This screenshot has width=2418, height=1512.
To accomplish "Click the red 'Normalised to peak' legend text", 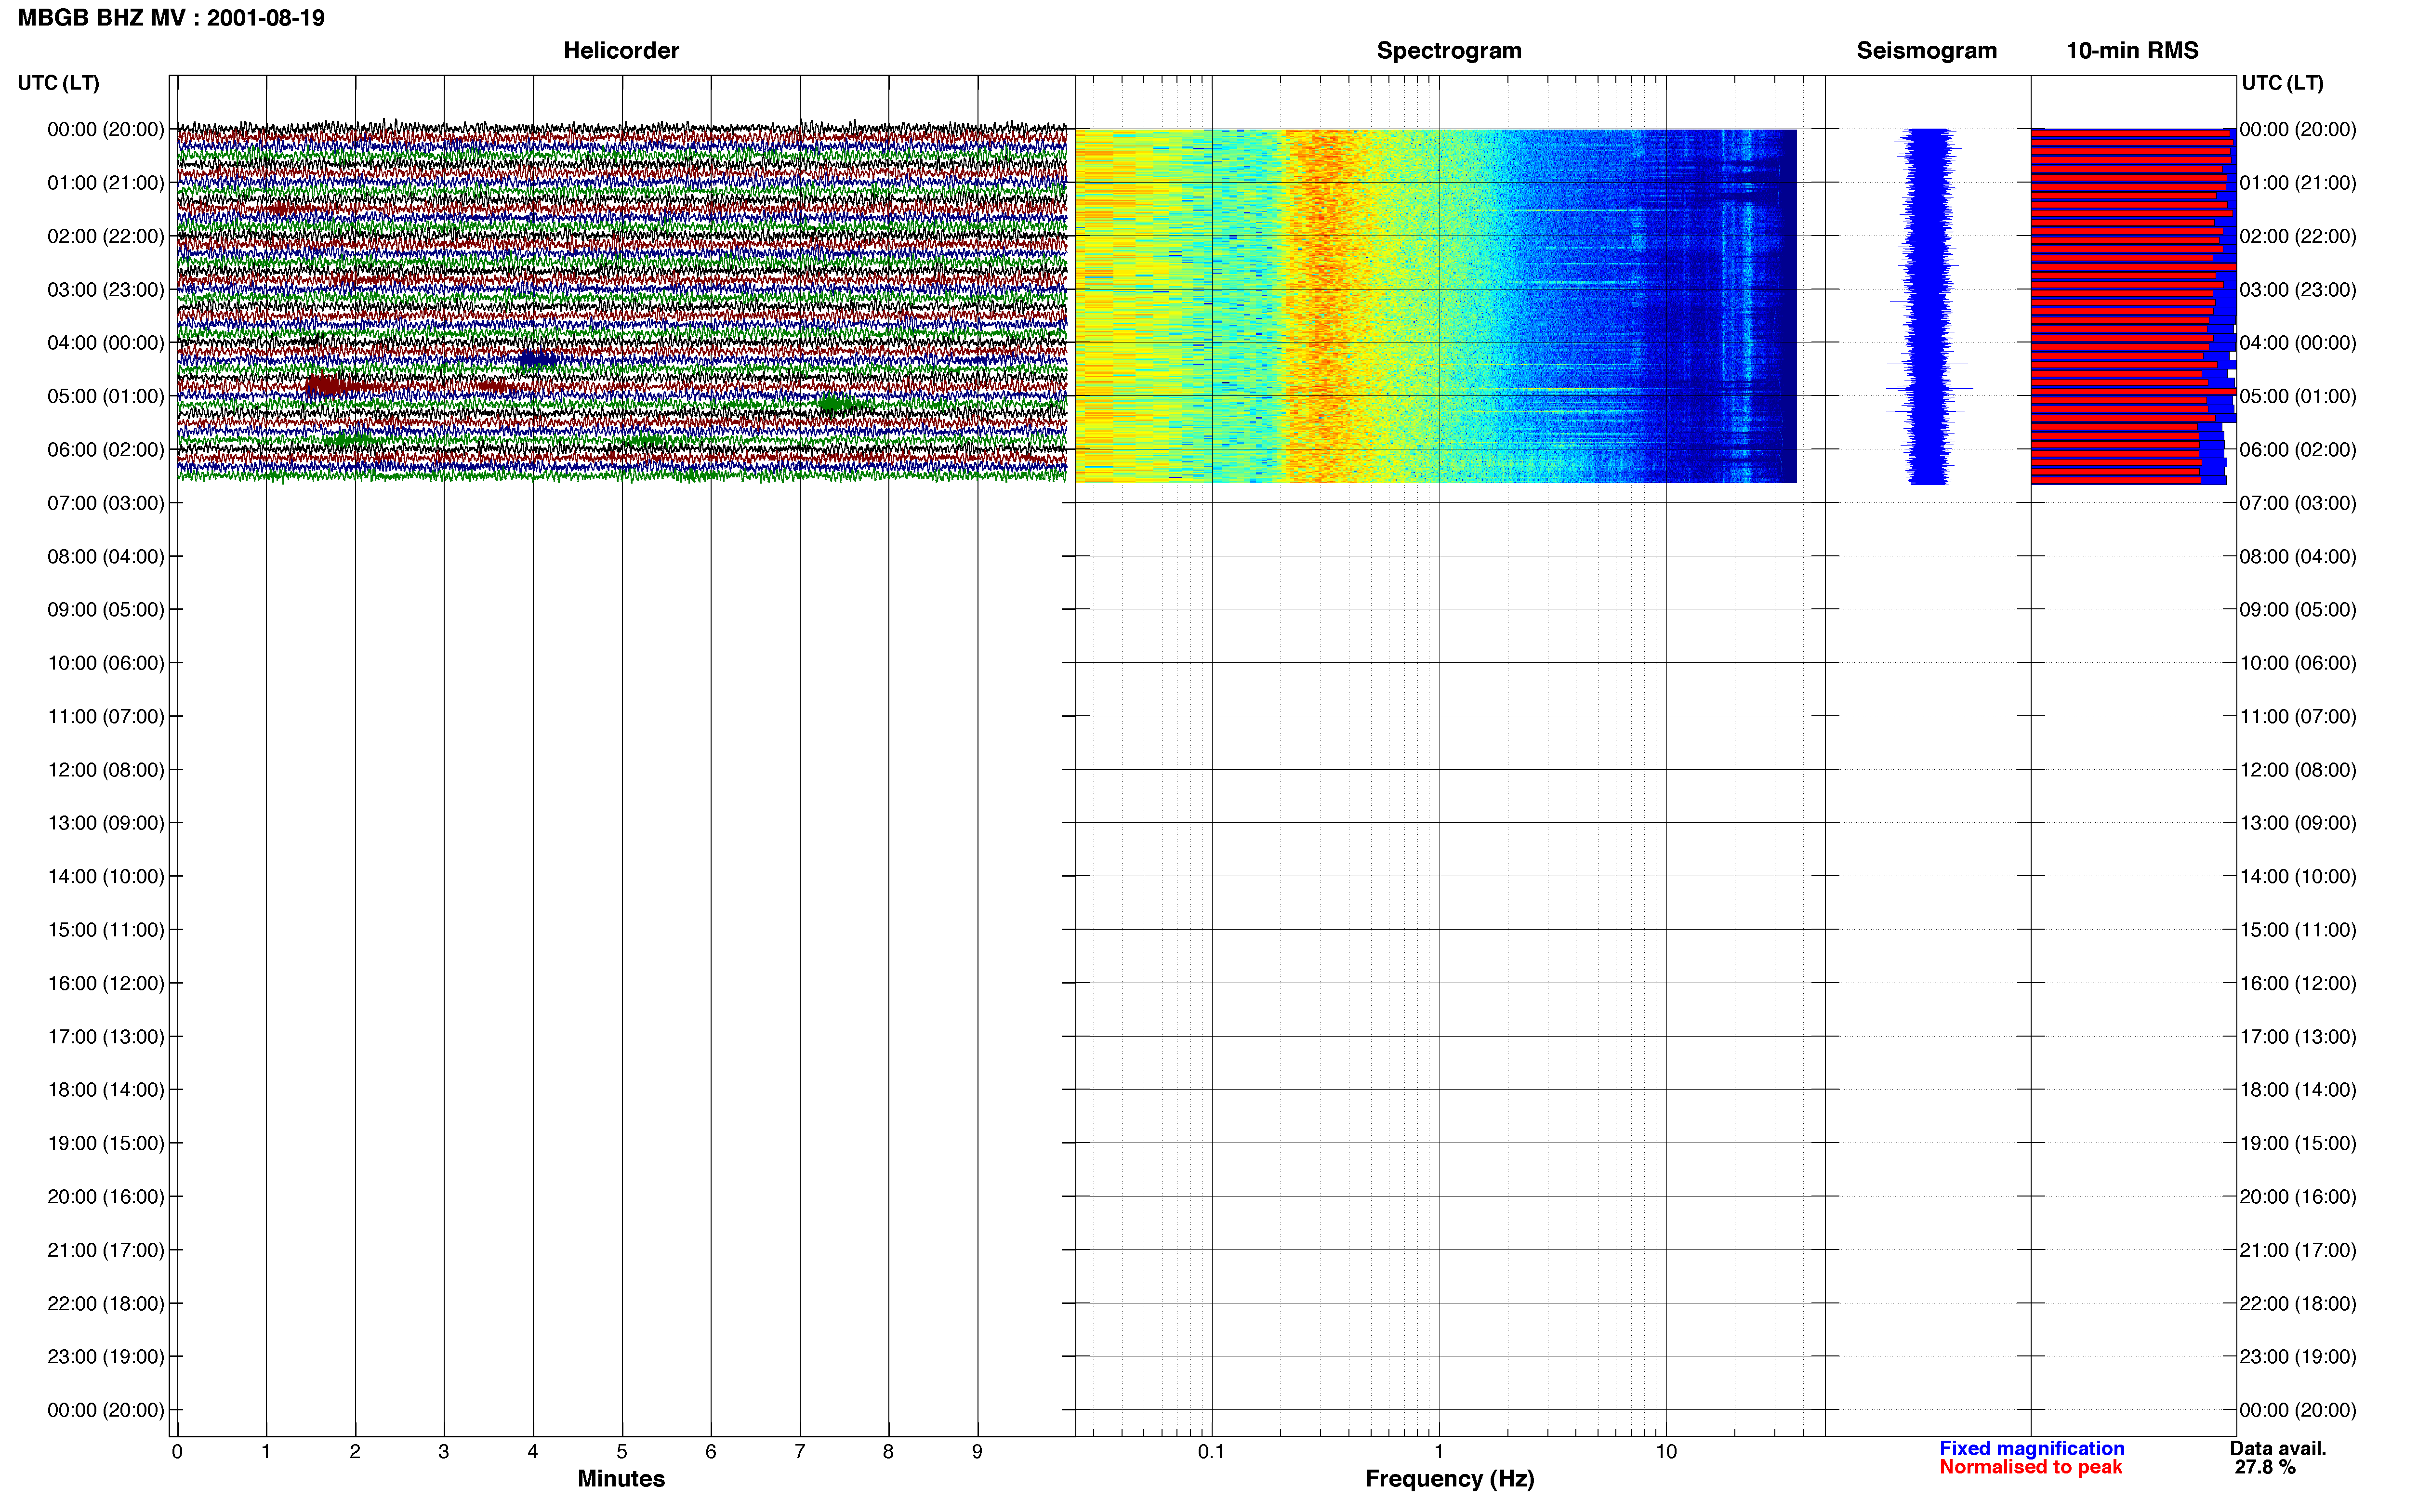I will (2031, 1468).
